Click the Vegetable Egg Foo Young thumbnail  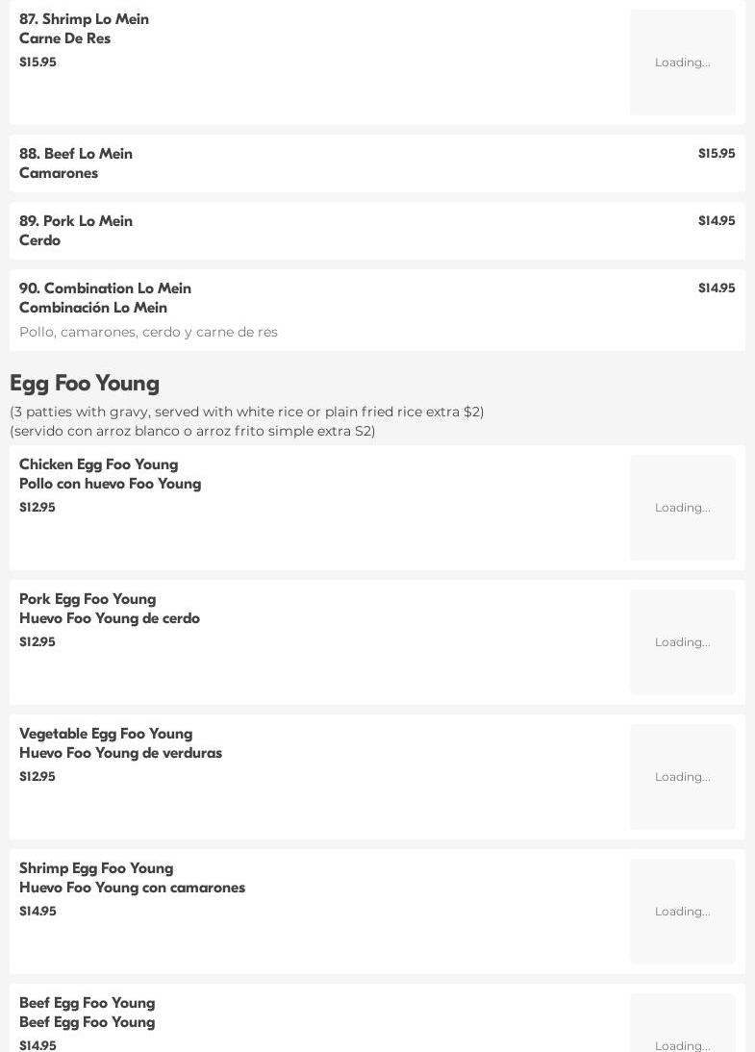tap(683, 777)
